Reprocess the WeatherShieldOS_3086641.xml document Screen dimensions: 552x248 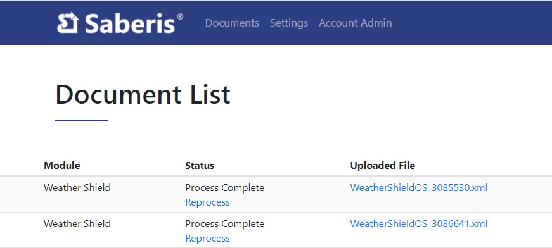click(207, 238)
